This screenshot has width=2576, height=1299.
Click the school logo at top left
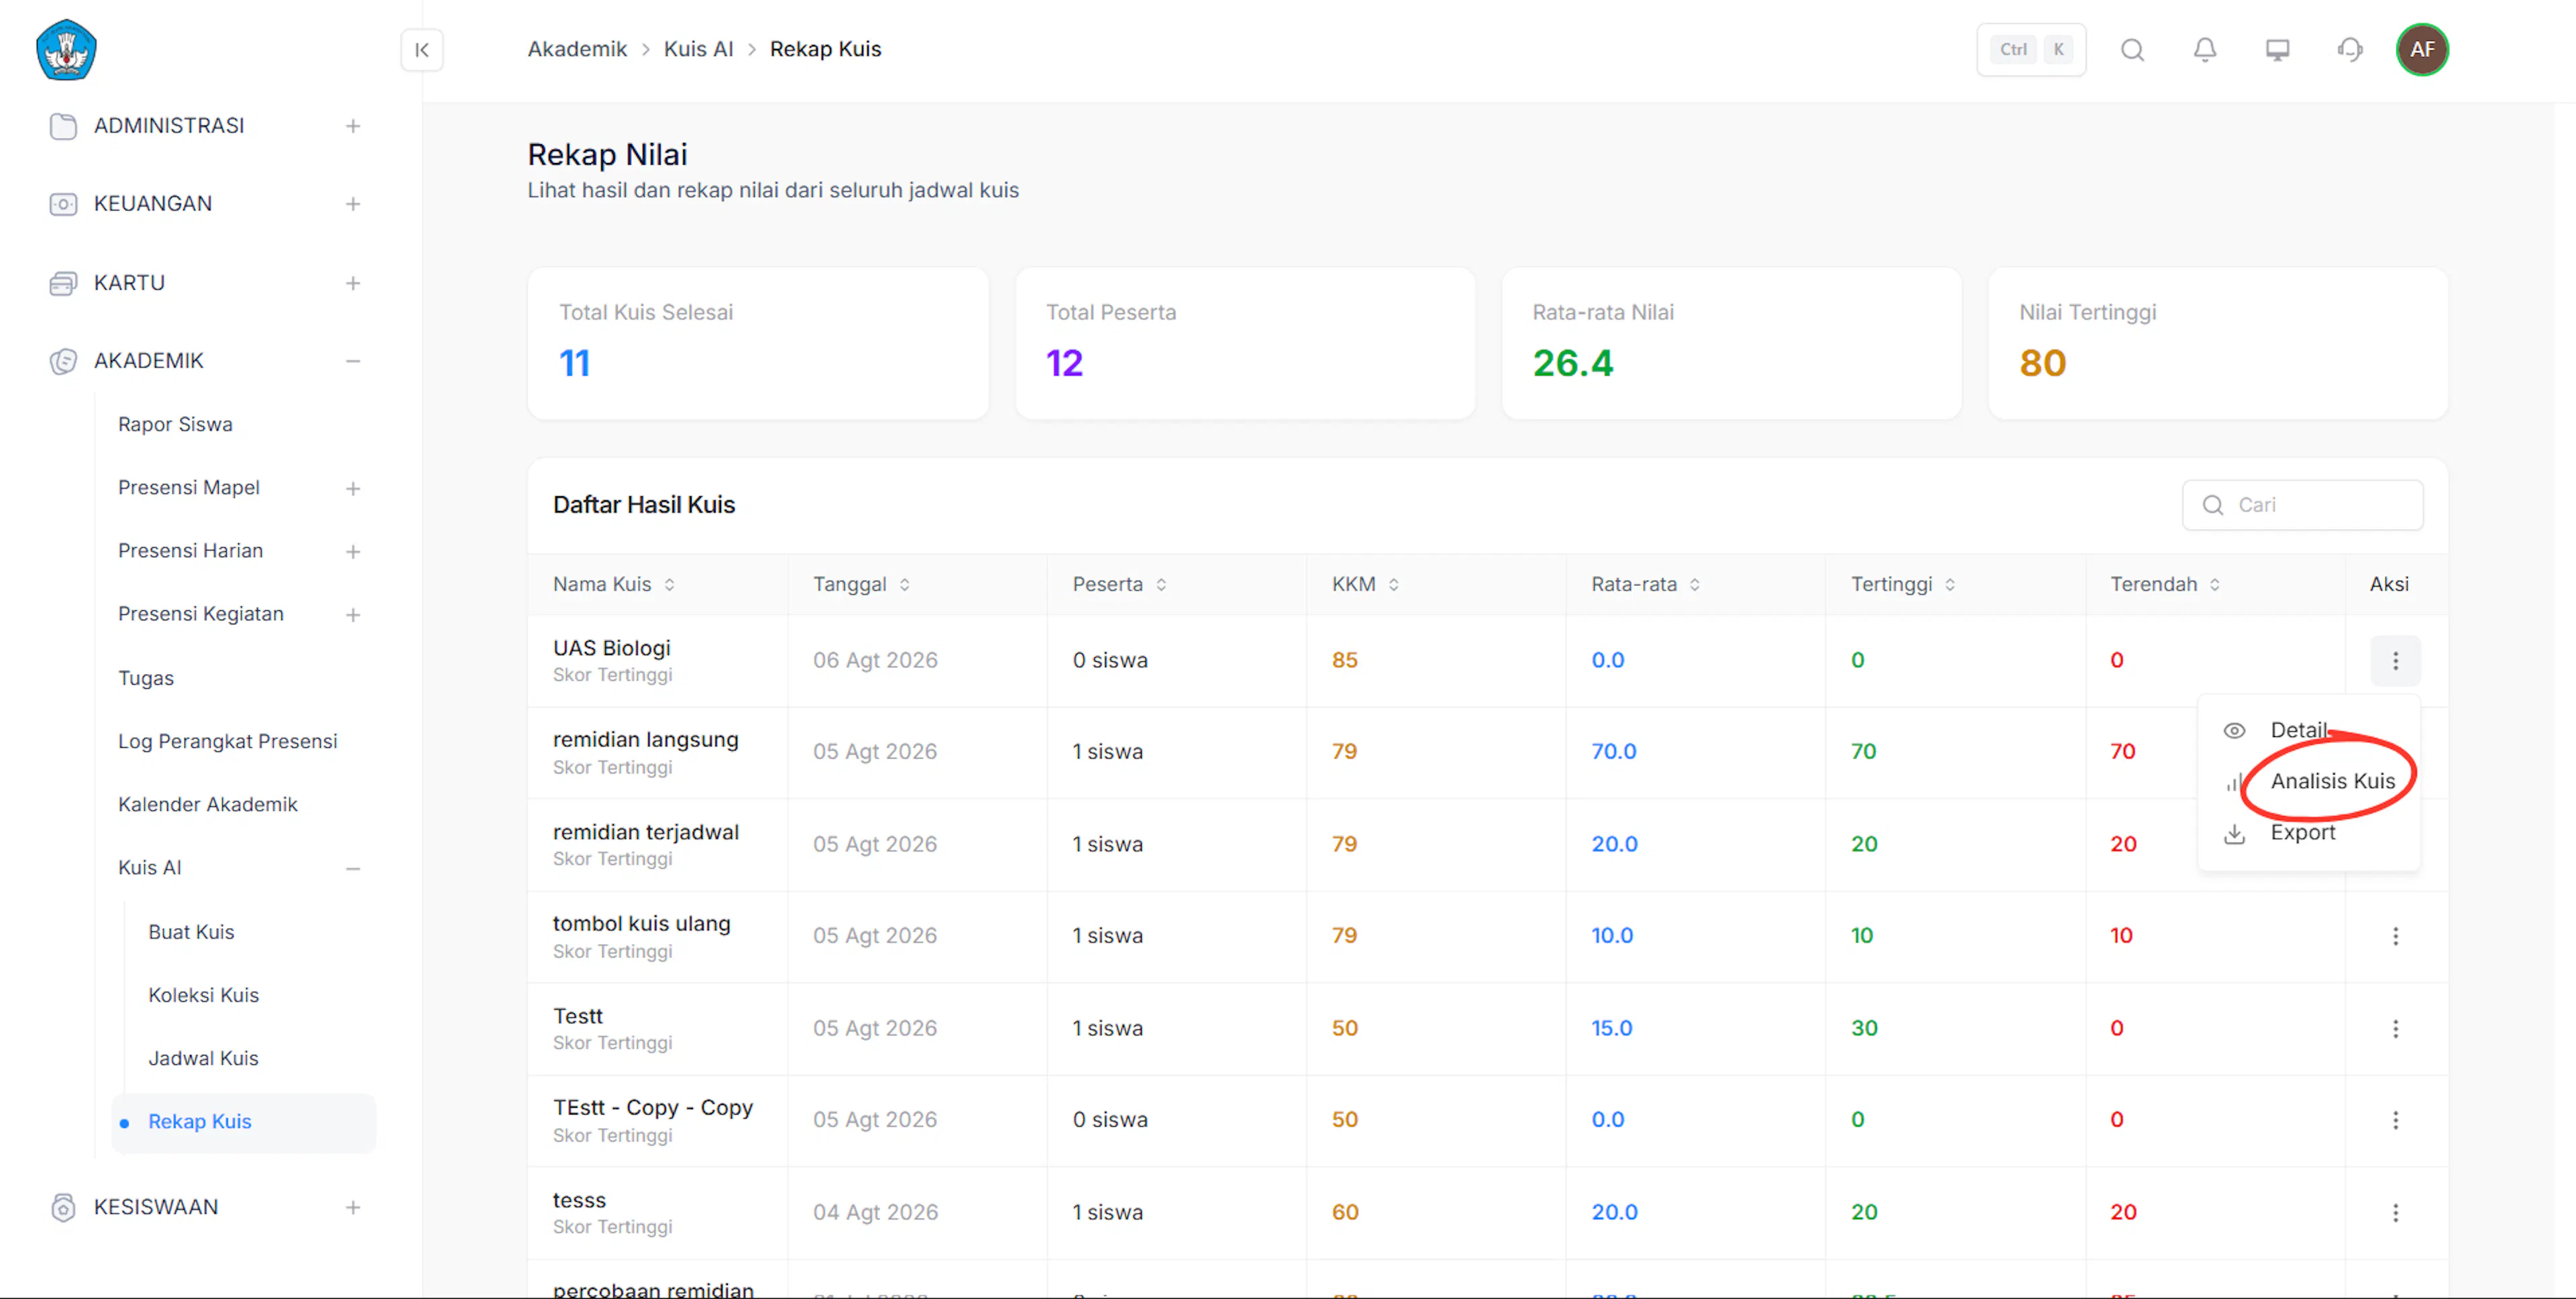point(66,50)
